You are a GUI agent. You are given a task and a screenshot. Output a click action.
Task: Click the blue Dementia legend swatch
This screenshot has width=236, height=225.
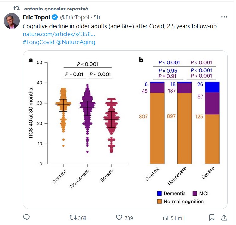(159, 193)
